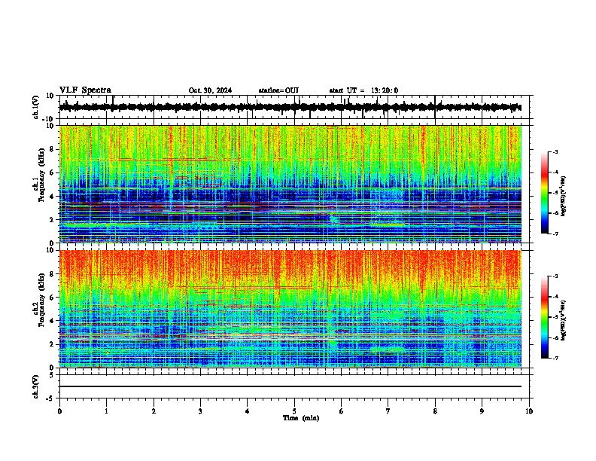
Task: Click time axis tick label "10"
Action: 529,411
